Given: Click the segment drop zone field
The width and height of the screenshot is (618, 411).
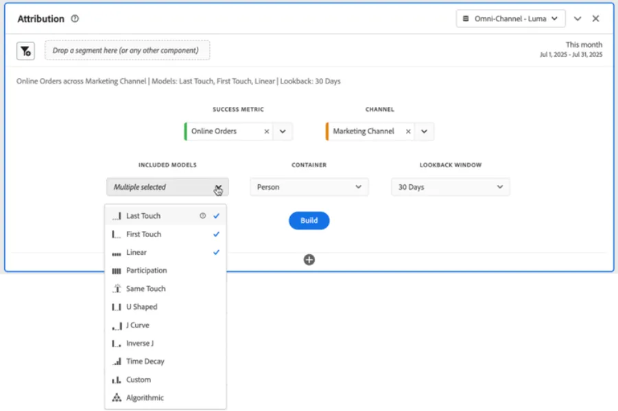Looking at the screenshot, I should pos(128,51).
